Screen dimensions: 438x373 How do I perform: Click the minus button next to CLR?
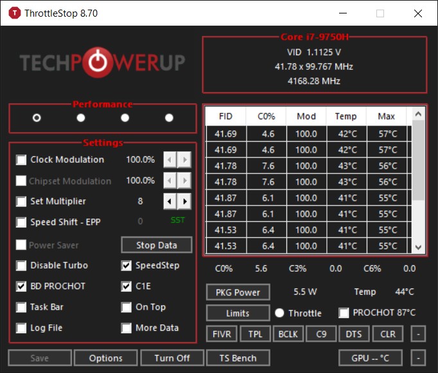pyautogui.click(x=418, y=334)
